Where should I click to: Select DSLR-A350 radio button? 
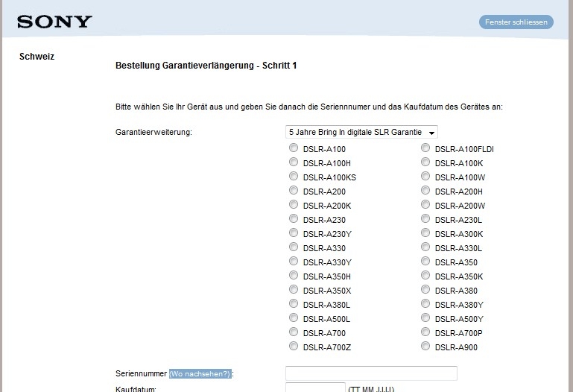pyautogui.click(x=425, y=262)
